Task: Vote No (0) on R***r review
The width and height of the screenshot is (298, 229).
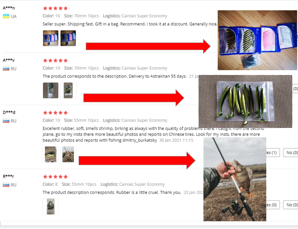Action: (x=291, y=205)
